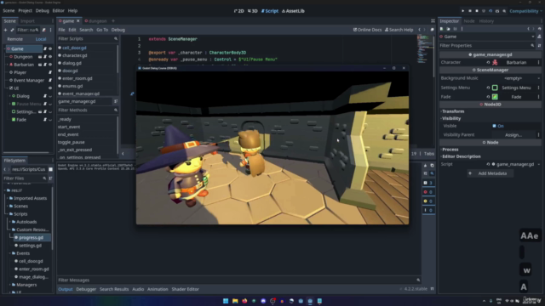Image resolution: width=545 pixels, height=306 pixels.
Task: Open the Project menu
Action: [x=25, y=11]
